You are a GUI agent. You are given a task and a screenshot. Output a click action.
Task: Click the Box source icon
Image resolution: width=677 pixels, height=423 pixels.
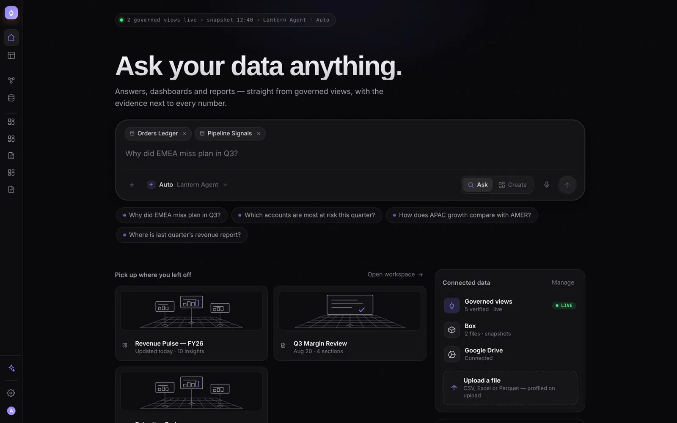pyautogui.click(x=452, y=330)
